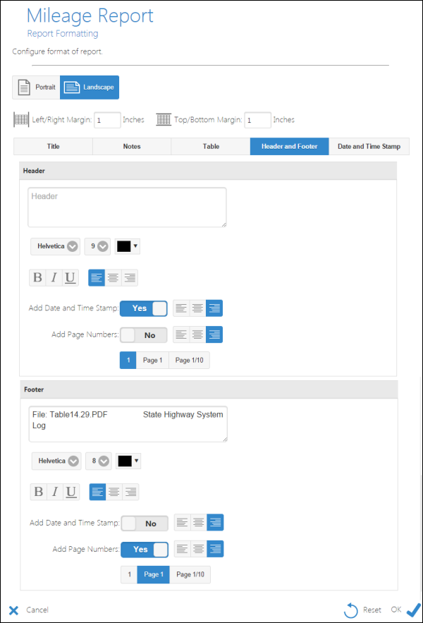Left-align the Header date and time stamp
Image resolution: width=423 pixels, height=623 pixels.
[x=181, y=308]
